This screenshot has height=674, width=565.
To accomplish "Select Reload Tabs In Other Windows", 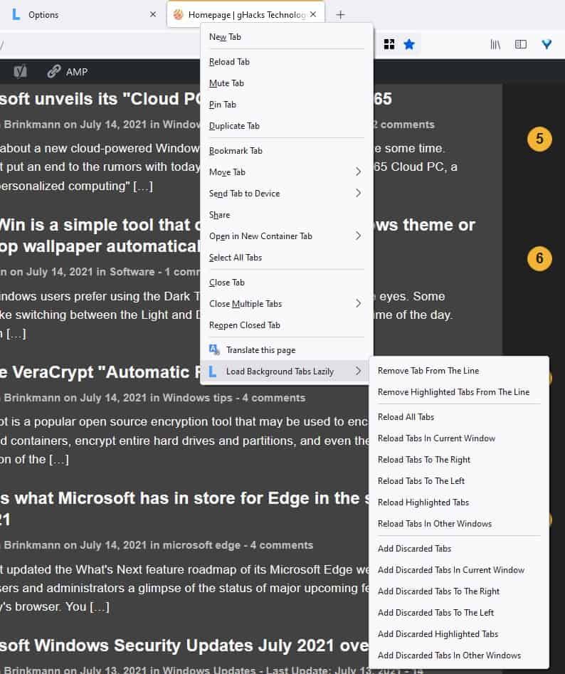I will point(459,524).
